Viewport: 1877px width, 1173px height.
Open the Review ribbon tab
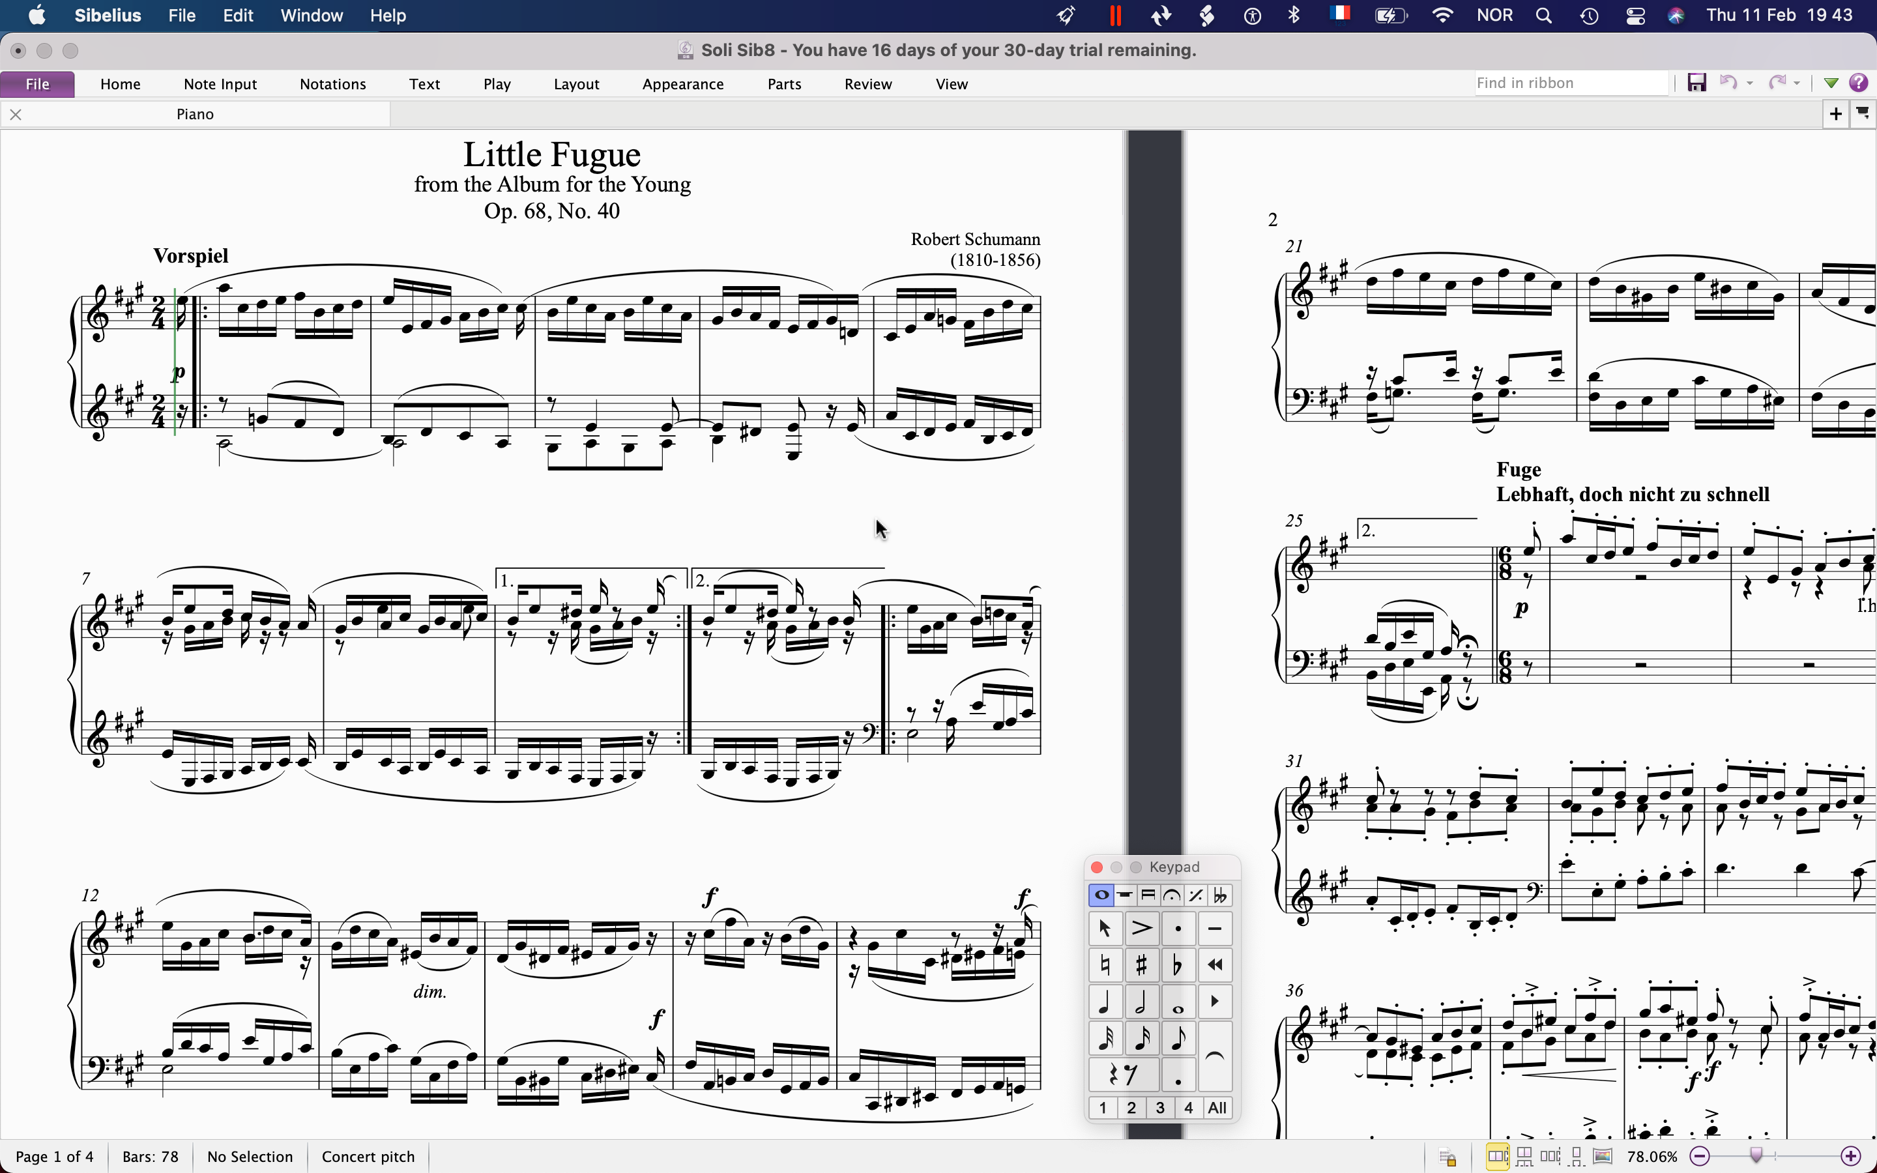[x=868, y=84]
